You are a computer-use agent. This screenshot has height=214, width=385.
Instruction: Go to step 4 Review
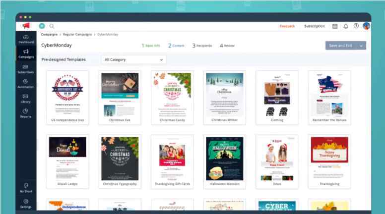coord(227,46)
